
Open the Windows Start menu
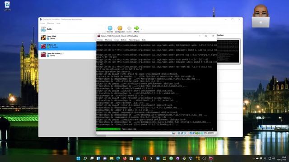(x=78, y=158)
